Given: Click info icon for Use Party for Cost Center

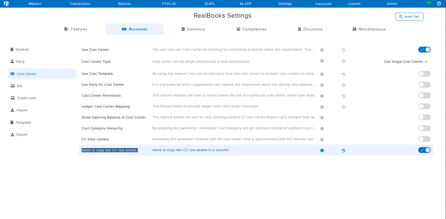Looking at the screenshot, I should 322,85.
